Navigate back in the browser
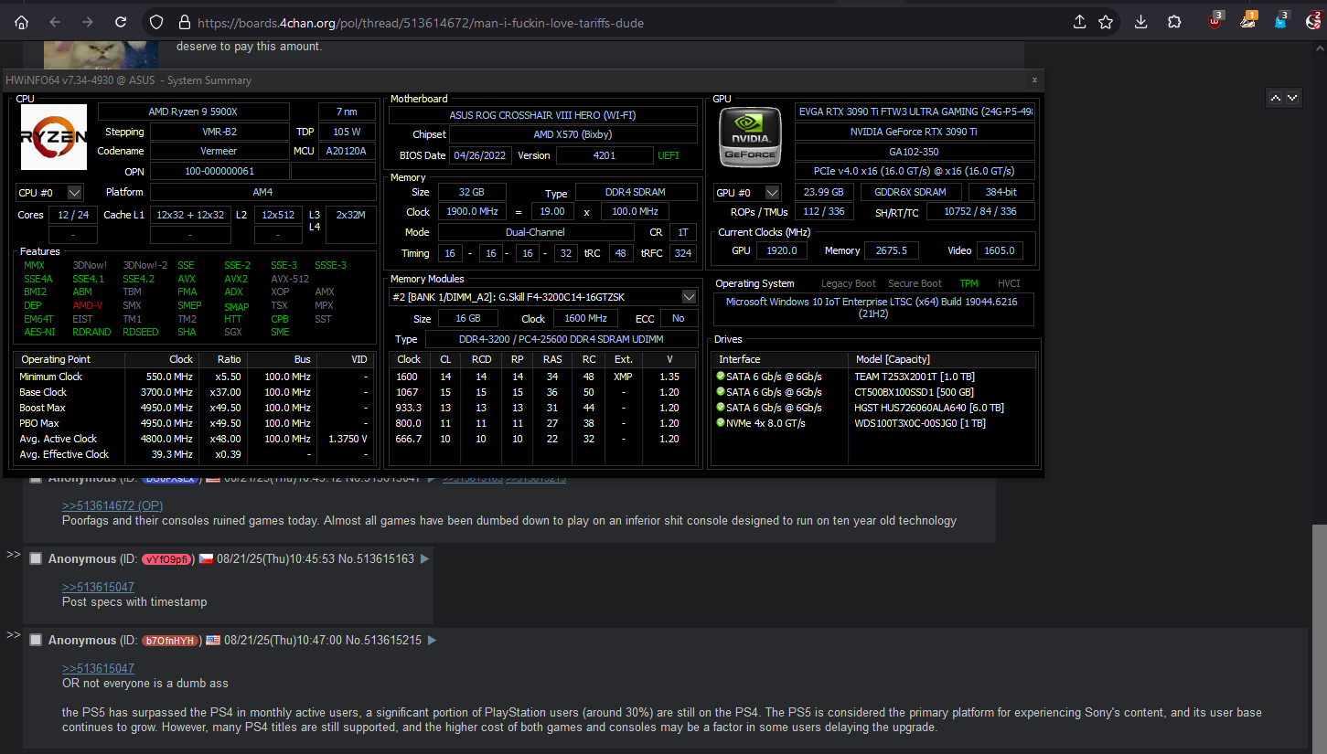 click(x=55, y=22)
